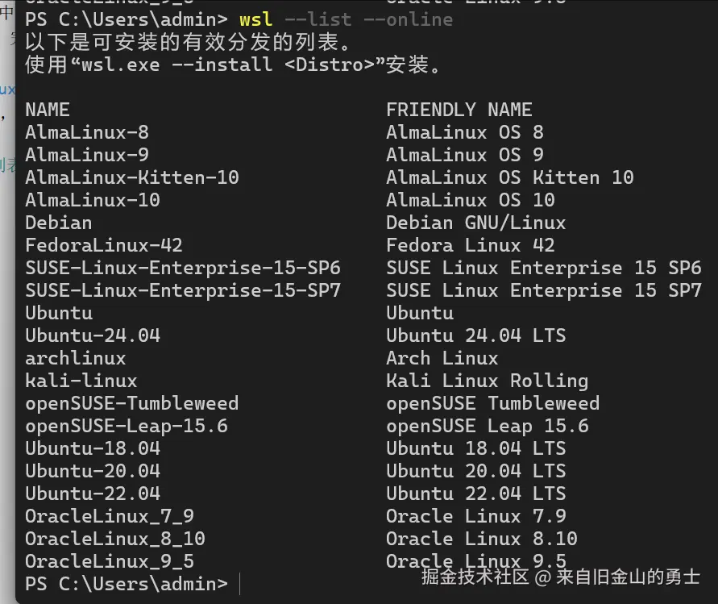718x604 pixels.
Task: Click SUSE-Linux-Enterprise-15-SP6 in the list
Action: (184, 268)
